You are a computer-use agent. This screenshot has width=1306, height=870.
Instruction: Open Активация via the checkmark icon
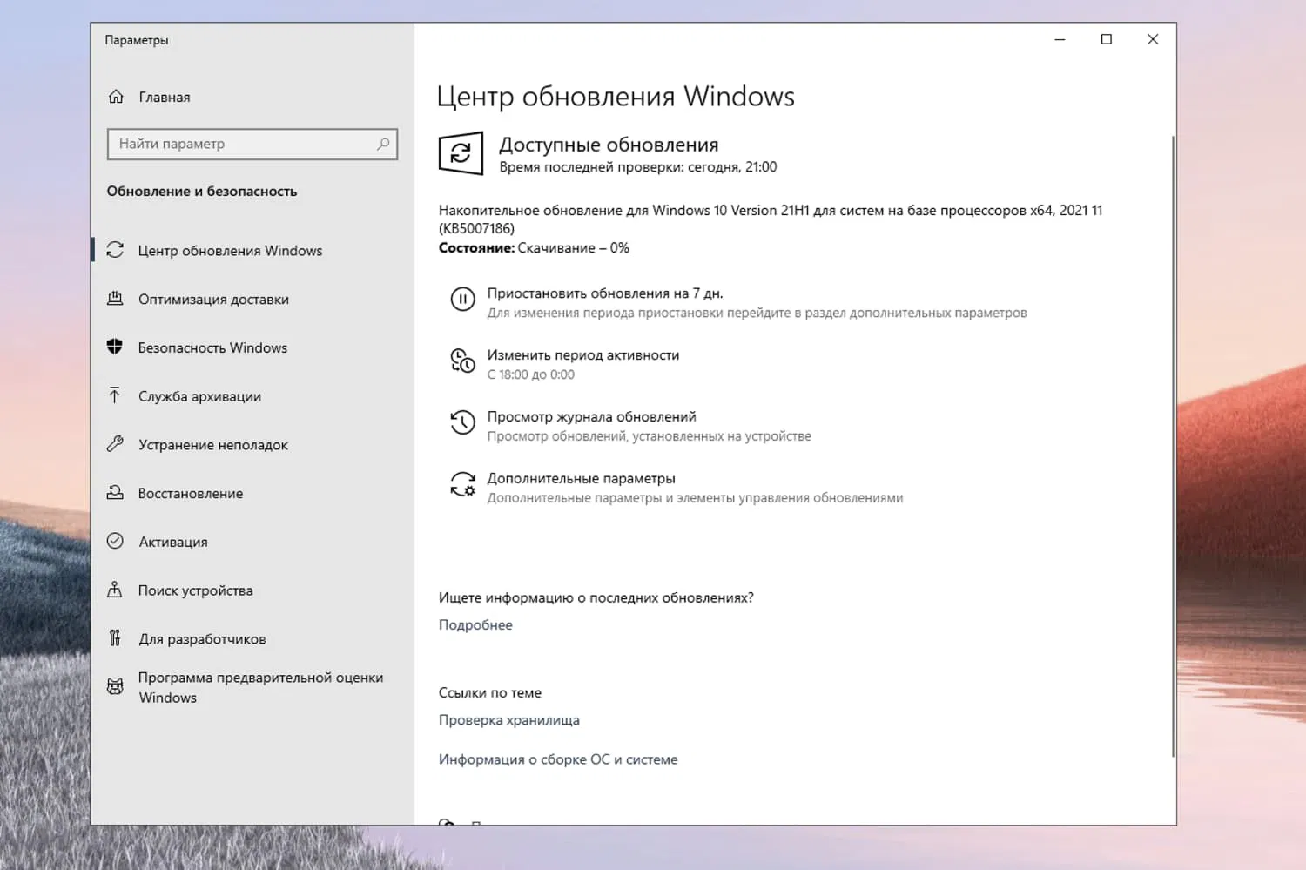(116, 541)
